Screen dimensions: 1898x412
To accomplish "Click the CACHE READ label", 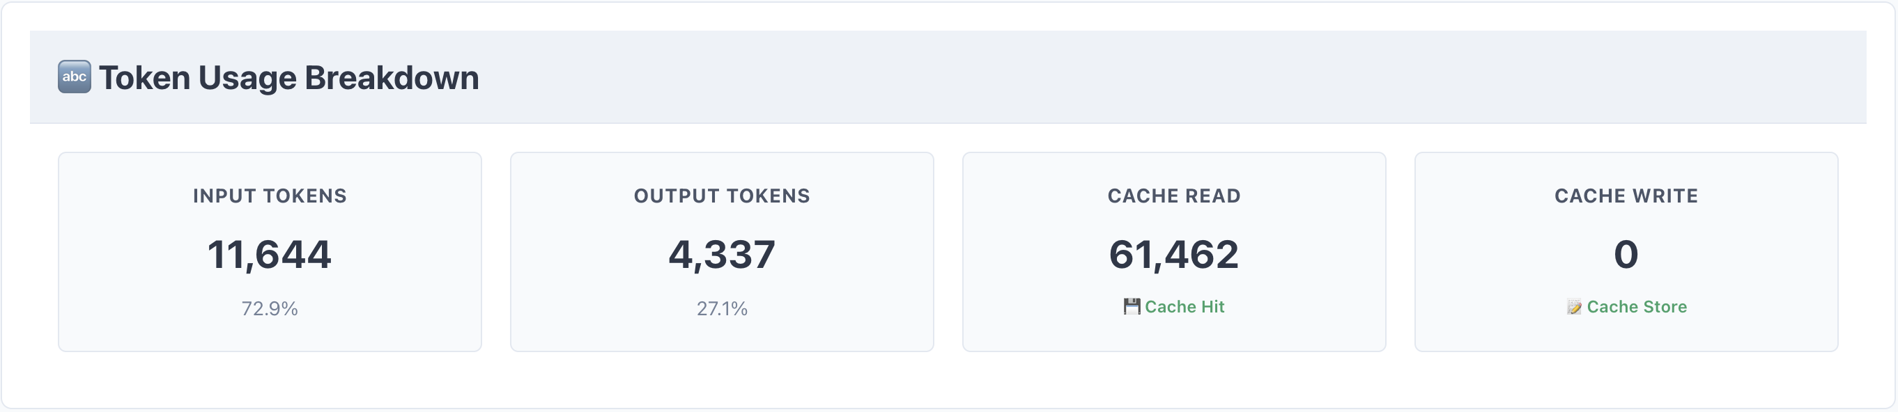I will pos(1175,196).
